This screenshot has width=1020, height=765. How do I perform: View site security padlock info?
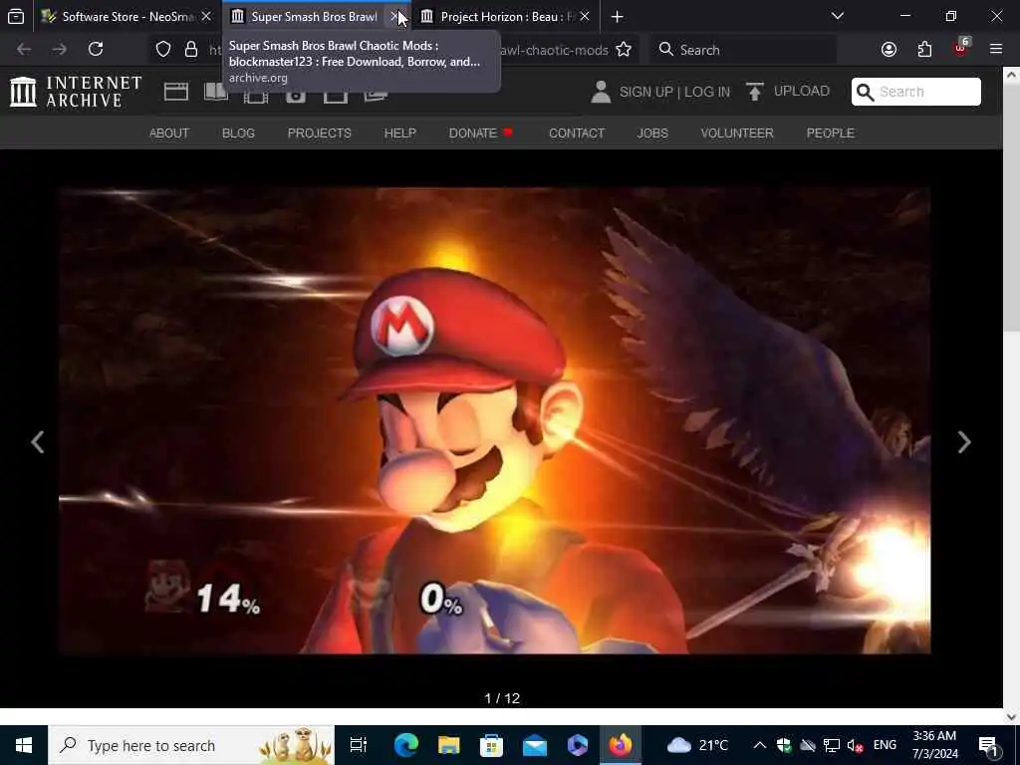pyautogui.click(x=191, y=50)
